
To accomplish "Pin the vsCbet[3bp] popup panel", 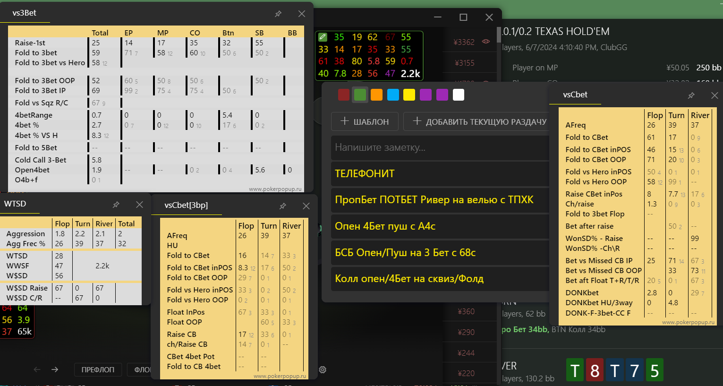I will [282, 206].
